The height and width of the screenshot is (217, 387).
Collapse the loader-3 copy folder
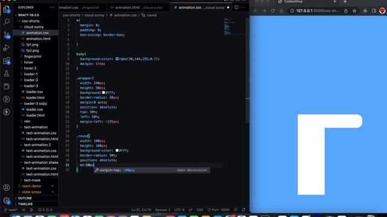point(35,104)
